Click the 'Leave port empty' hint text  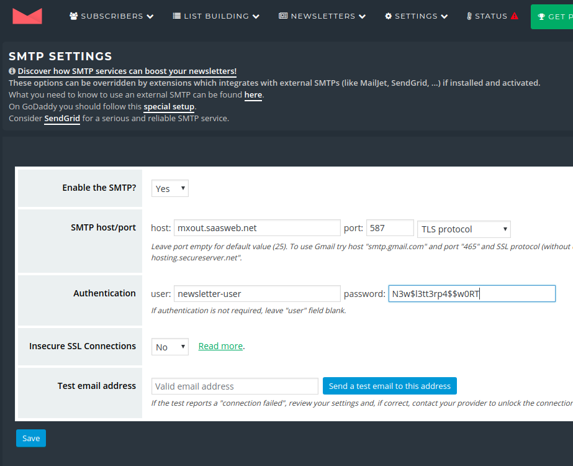coord(362,252)
